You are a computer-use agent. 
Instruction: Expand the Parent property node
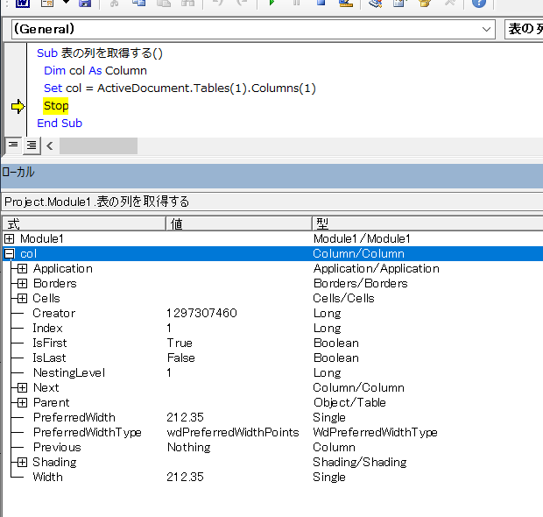coord(22,403)
